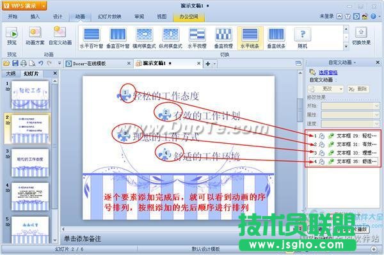Open 动画方案 animation scheme
The image size is (384, 255).
click(x=35, y=36)
